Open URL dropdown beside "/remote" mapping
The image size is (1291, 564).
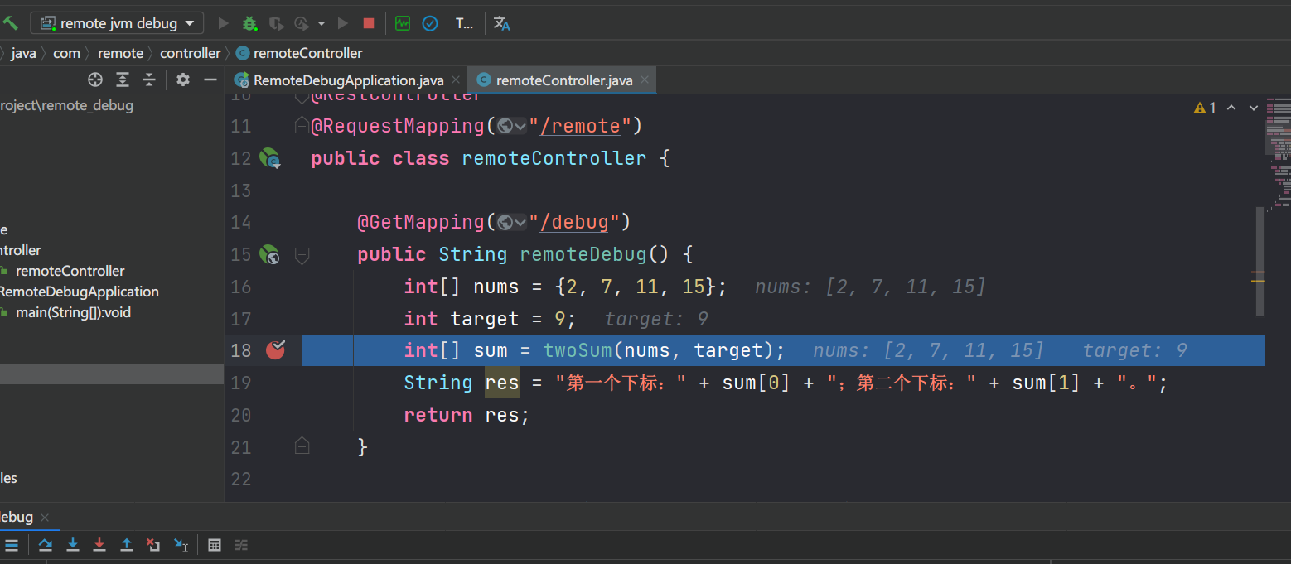512,127
